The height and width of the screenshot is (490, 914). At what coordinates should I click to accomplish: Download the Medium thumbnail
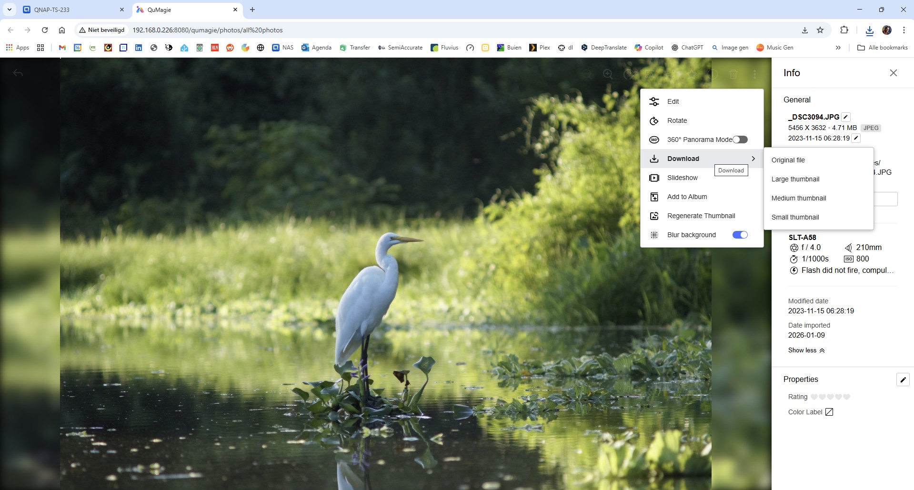(818, 198)
